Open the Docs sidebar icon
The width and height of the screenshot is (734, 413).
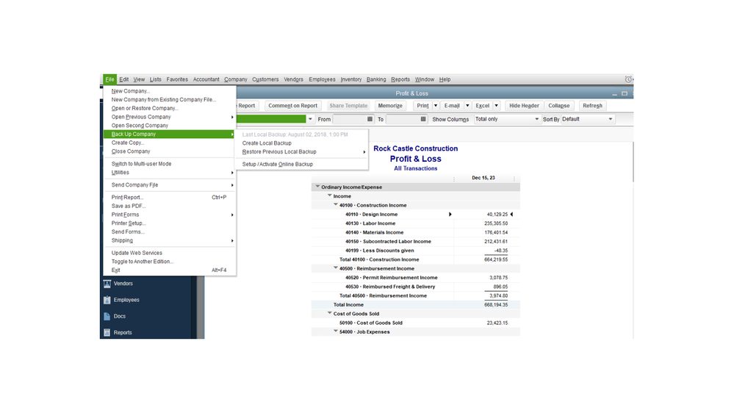(x=107, y=317)
